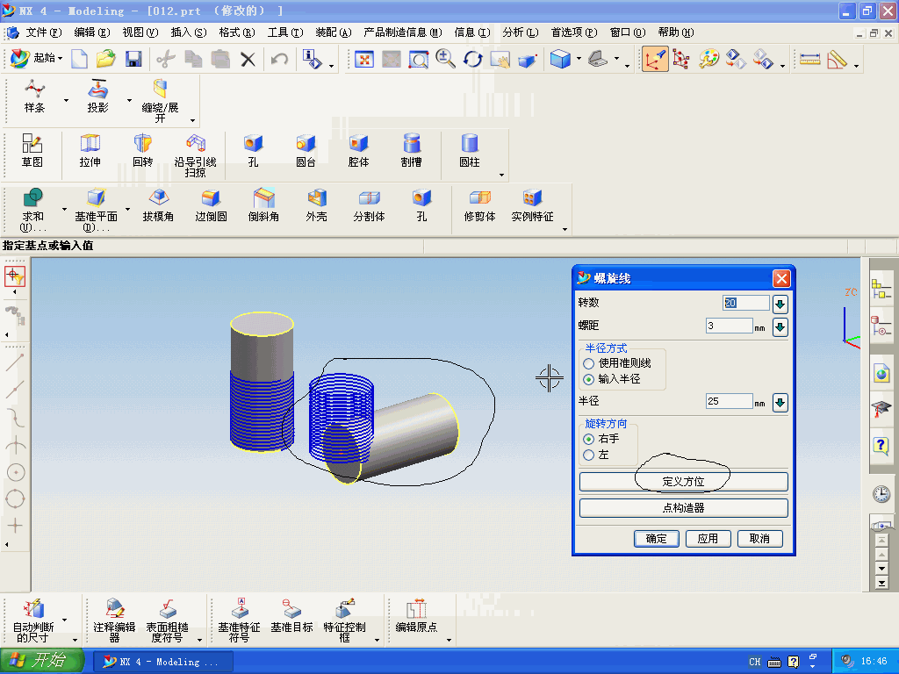
Task: Open the 半径 field arrow menu
Action: (x=780, y=402)
